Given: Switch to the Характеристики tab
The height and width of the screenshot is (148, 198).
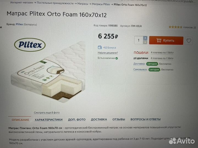Looking at the screenshot, I should (x=49, y=120).
